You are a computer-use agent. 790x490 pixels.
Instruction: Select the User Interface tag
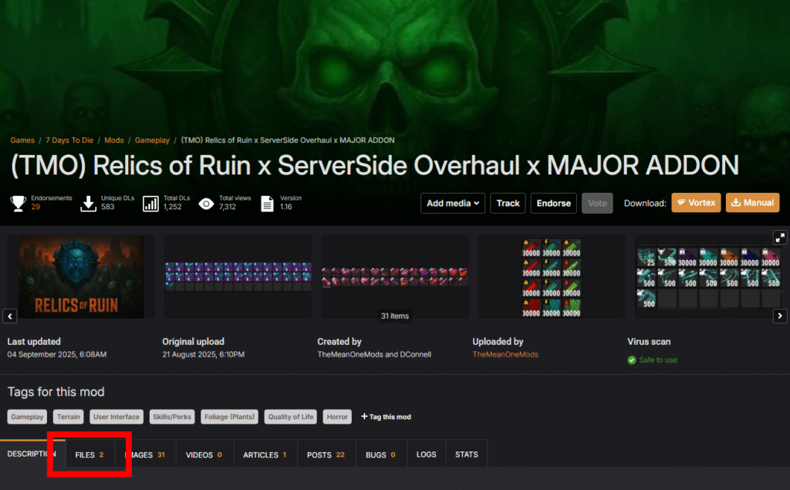pyautogui.click(x=116, y=417)
